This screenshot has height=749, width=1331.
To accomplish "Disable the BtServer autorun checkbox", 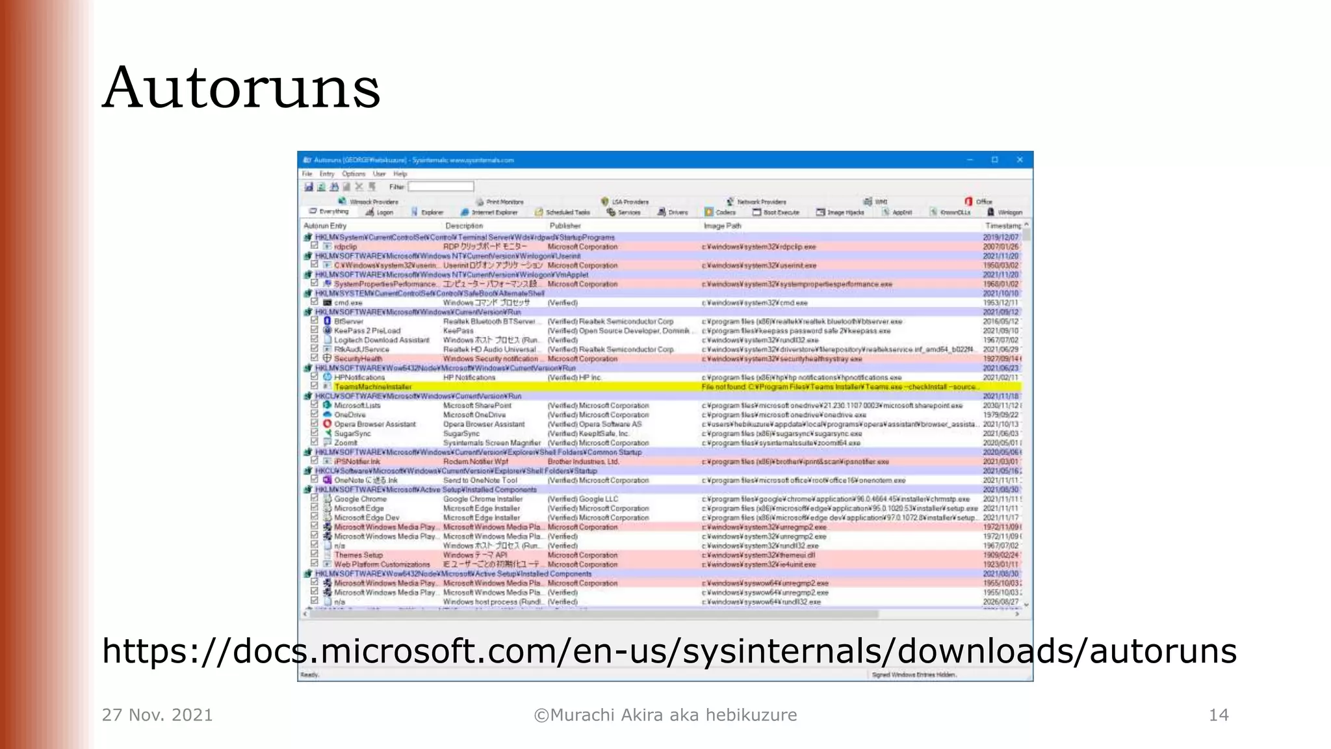I will click(x=315, y=321).
